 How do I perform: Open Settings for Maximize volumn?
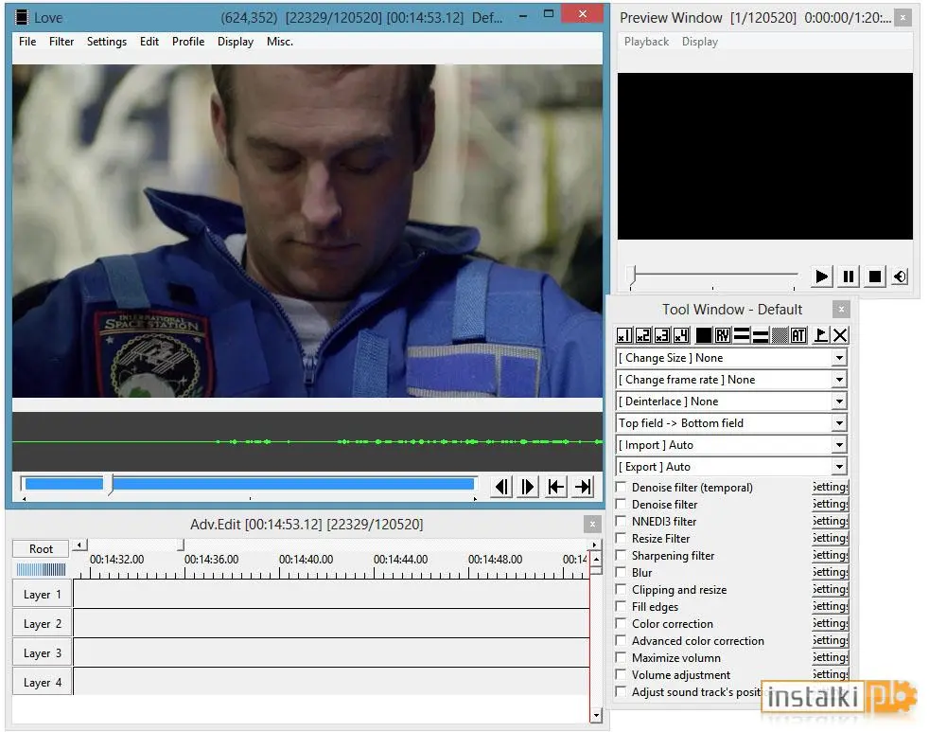pos(830,658)
